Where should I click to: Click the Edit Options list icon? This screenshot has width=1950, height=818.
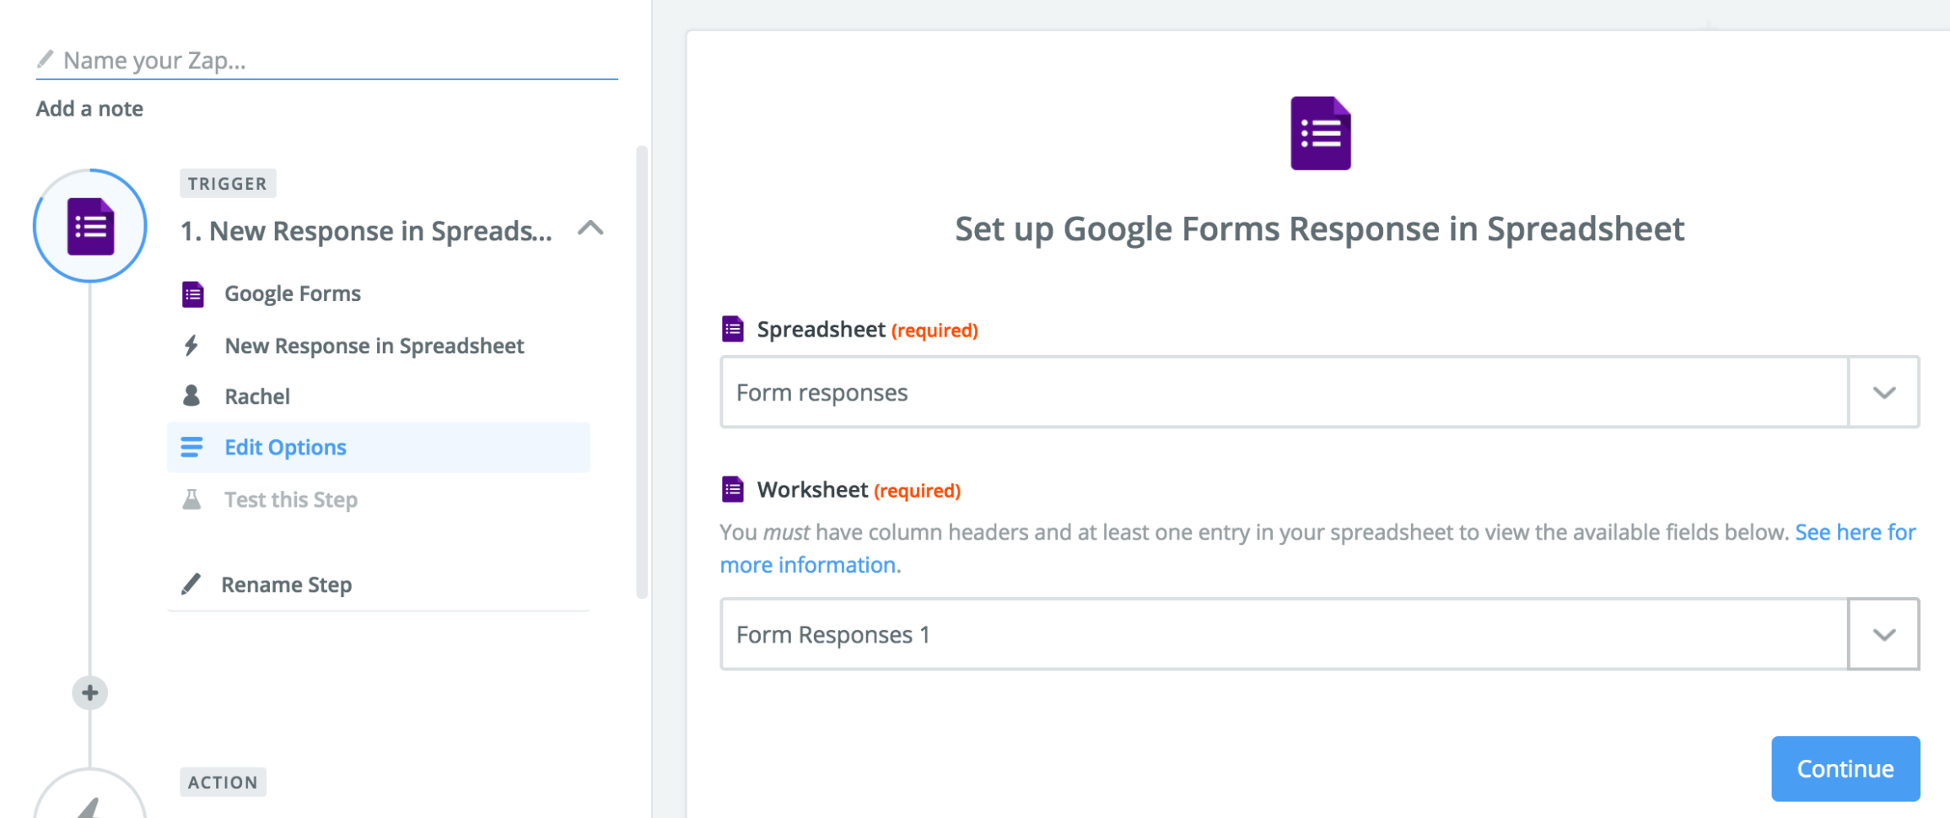191,447
